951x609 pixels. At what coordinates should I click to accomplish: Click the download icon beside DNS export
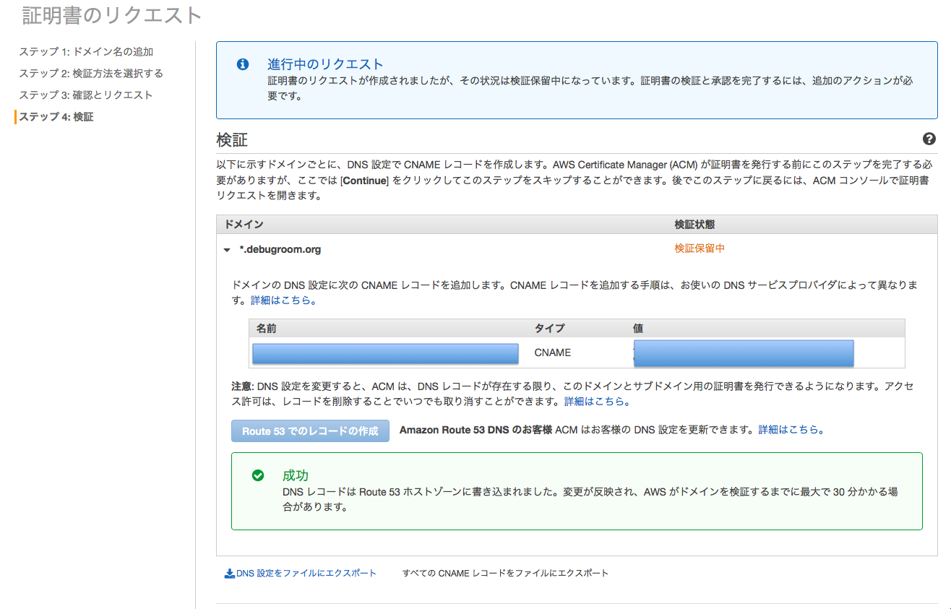(x=230, y=574)
